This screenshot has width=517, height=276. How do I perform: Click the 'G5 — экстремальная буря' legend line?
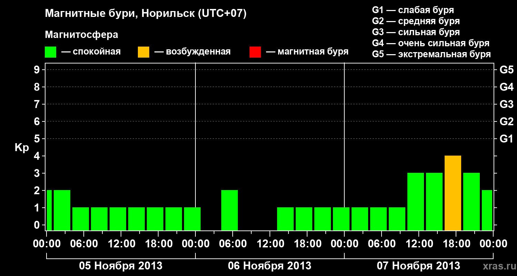pyautogui.click(x=432, y=54)
